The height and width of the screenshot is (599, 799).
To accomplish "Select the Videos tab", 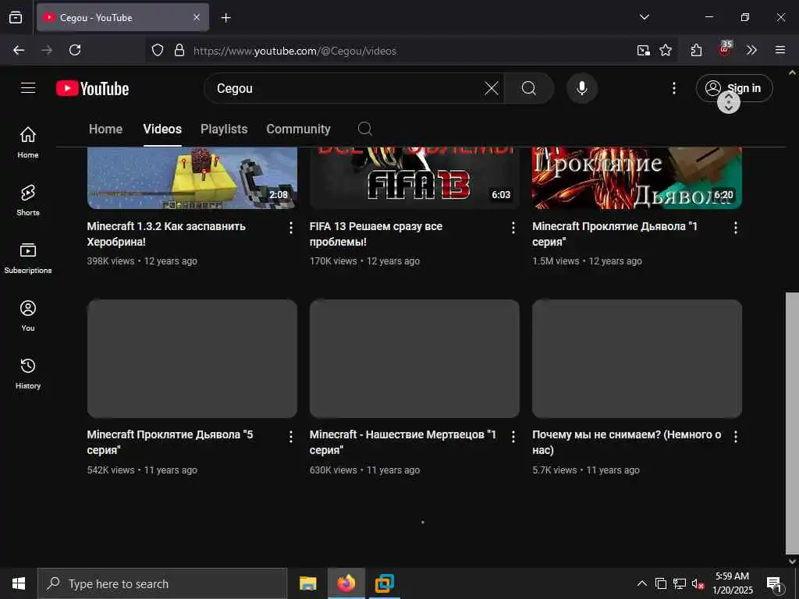I will pyautogui.click(x=162, y=129).
